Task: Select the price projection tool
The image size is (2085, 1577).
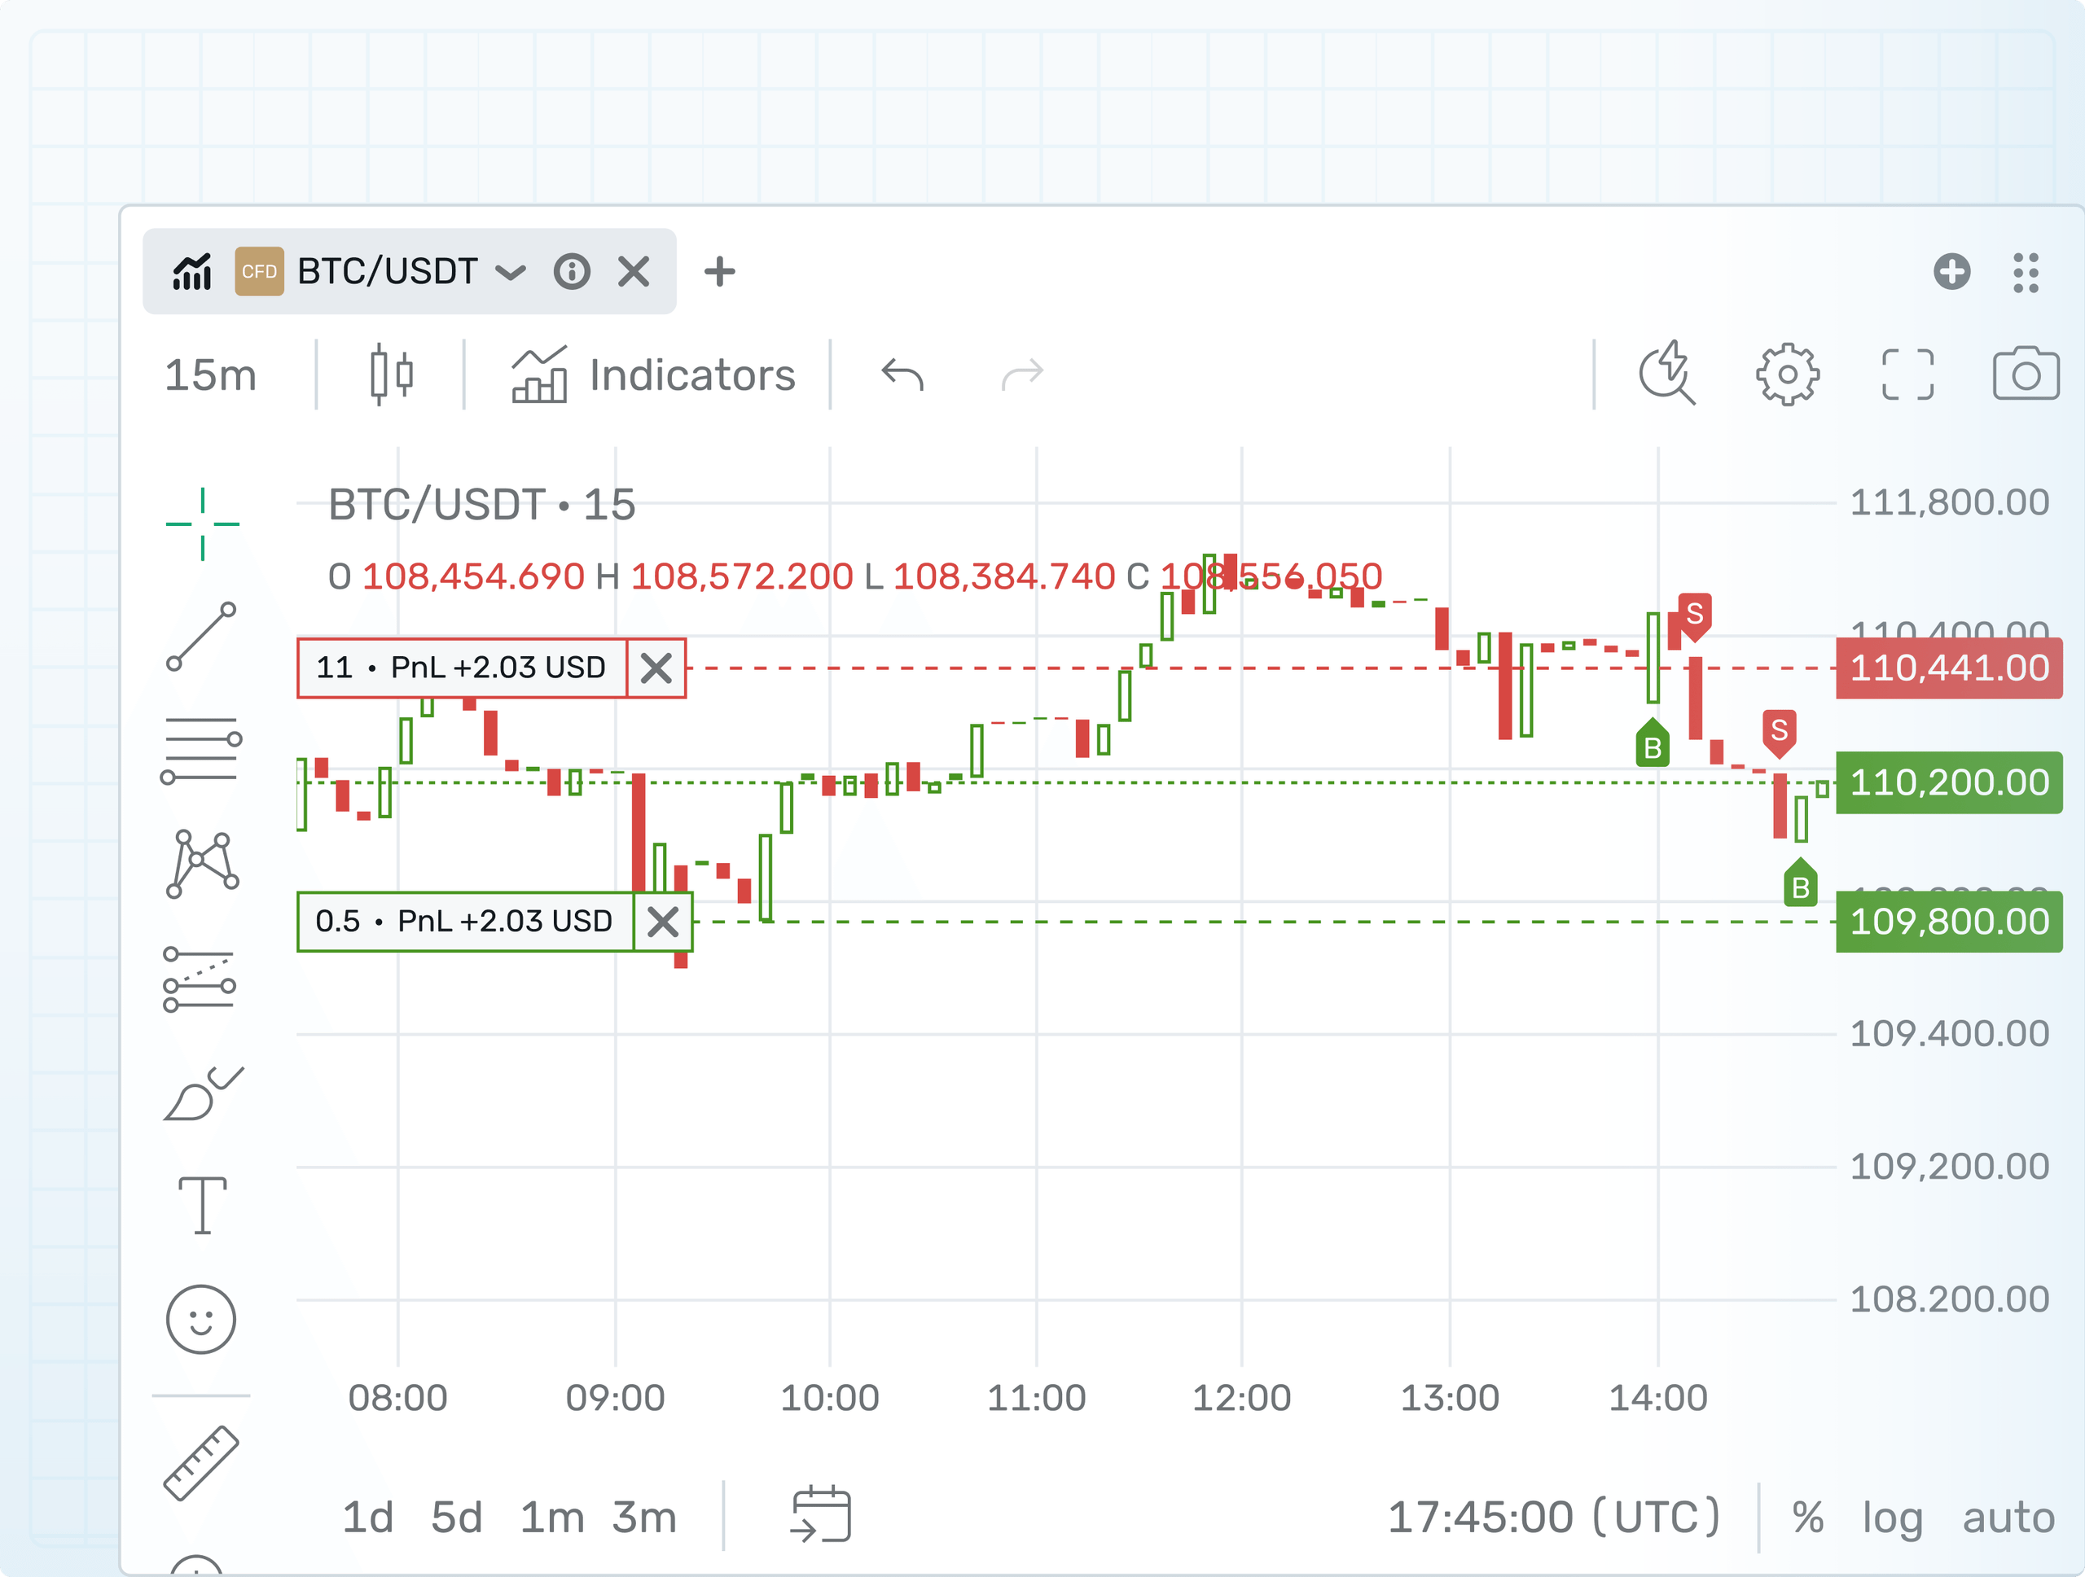Action: 200,979
